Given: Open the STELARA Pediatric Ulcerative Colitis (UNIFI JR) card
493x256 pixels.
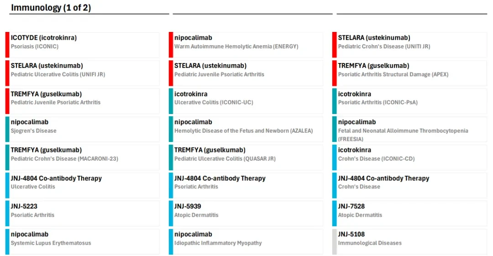Looking at the screenshot, I should click(x=82, y=73).
